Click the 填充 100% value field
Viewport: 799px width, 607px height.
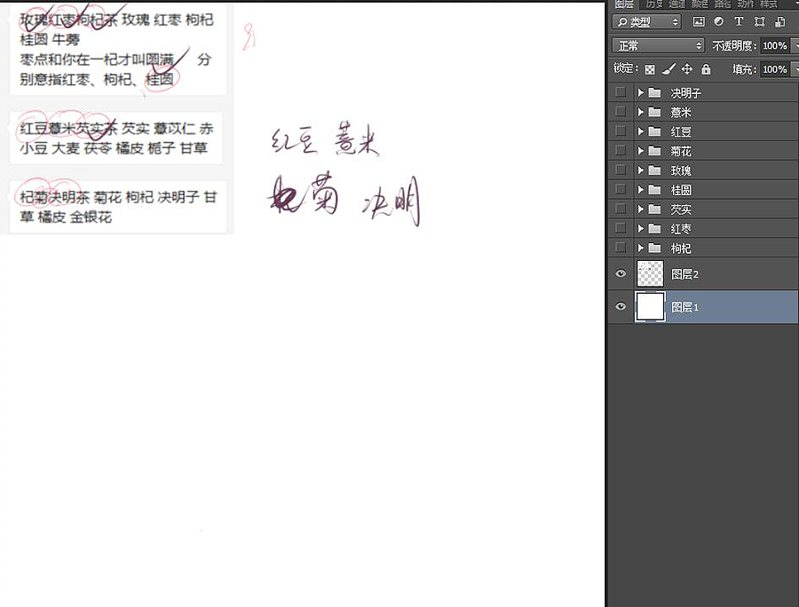pos(775,69)
